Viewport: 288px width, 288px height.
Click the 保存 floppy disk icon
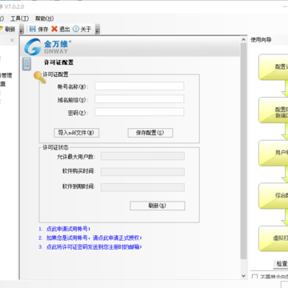(x=33, y=29)
